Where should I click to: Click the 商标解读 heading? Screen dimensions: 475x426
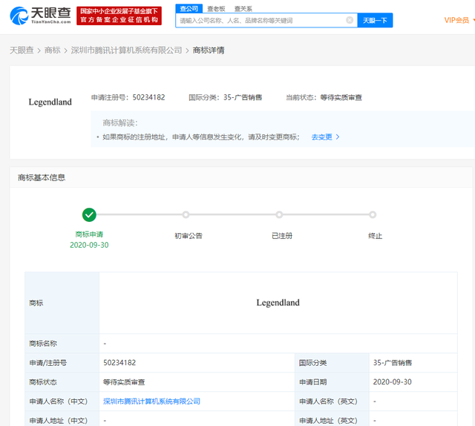point(120,122)
